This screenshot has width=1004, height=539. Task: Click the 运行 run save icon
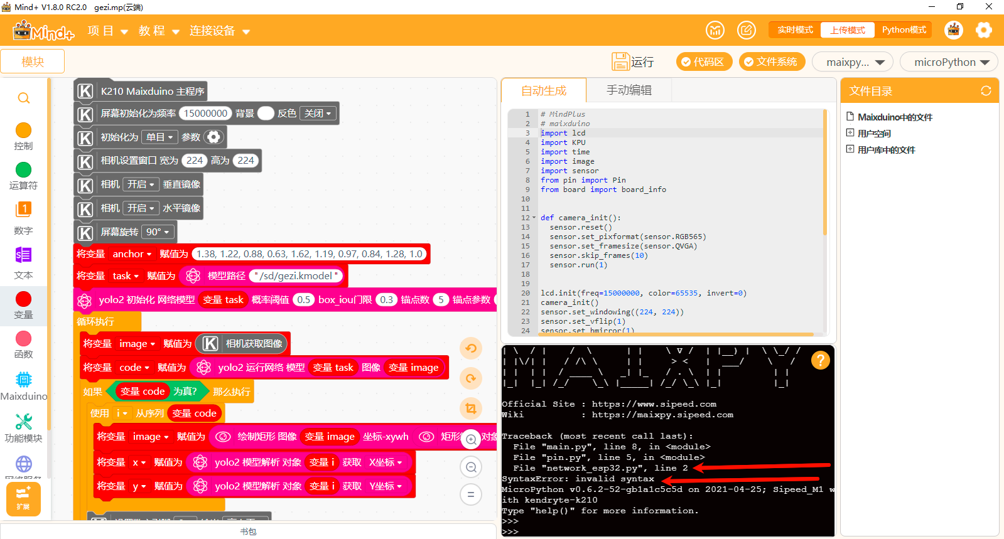[620, 61]
